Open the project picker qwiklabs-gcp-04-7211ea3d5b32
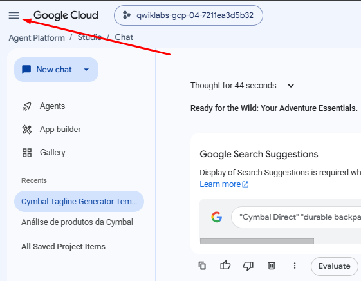Screen dimensions: 361x281 point(189,15)
